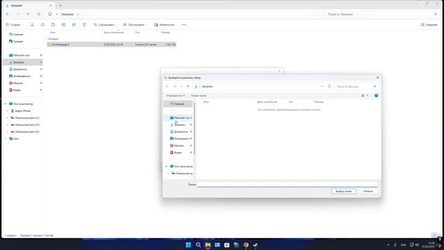Click the Up arrow in main Explorer window
This screenshot has width=444, height=250.
point(28,14)
